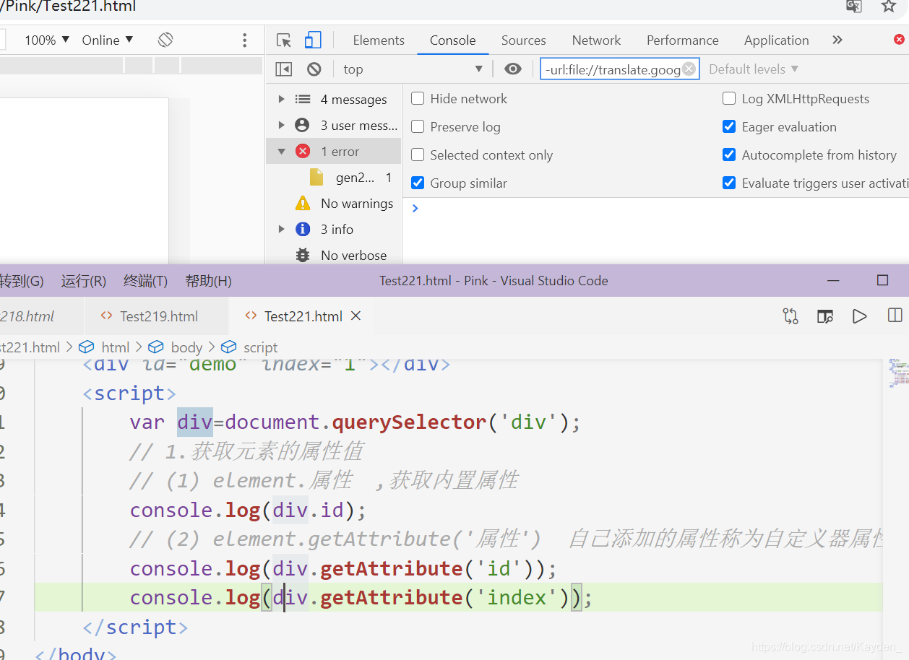Clear the console filter text
Screen dimensions: 909x660
point(689,69)
